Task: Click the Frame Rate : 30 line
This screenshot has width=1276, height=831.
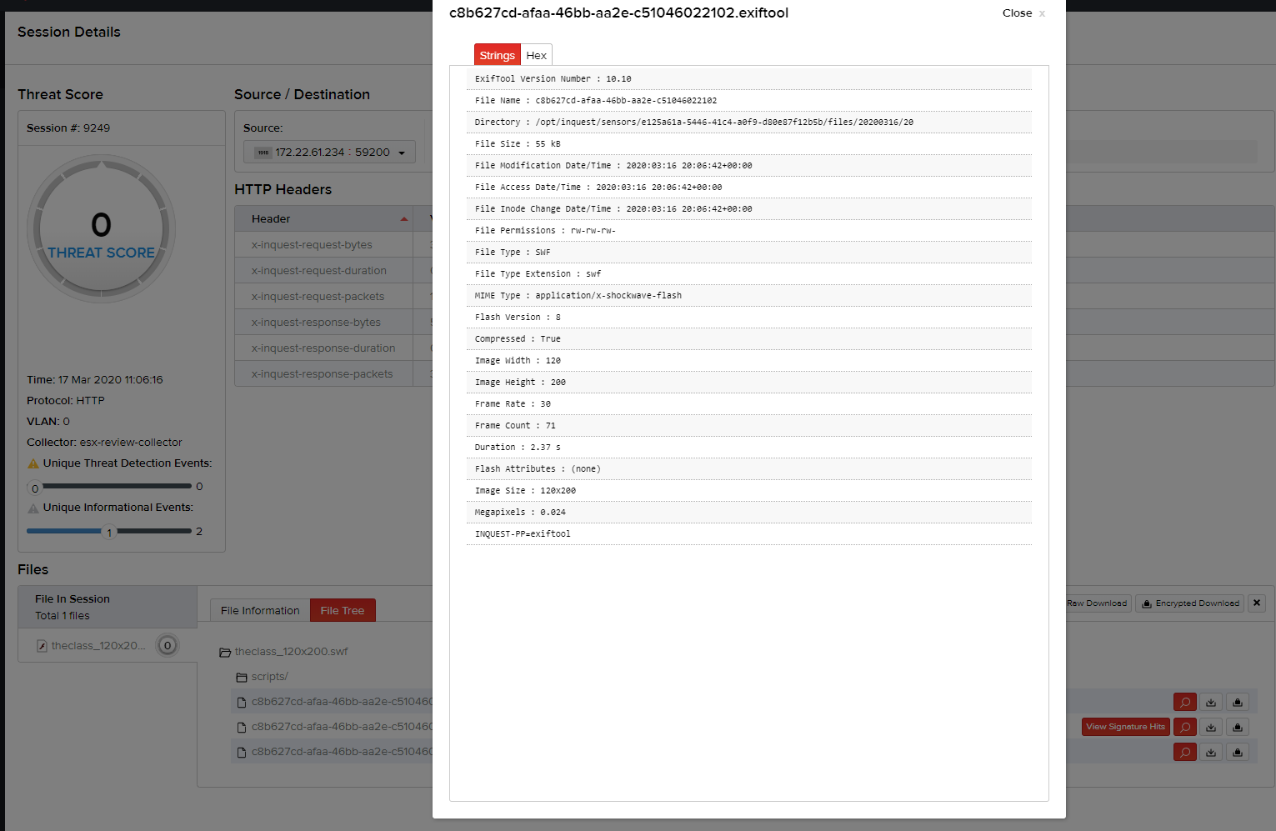Action: (749, 404)
